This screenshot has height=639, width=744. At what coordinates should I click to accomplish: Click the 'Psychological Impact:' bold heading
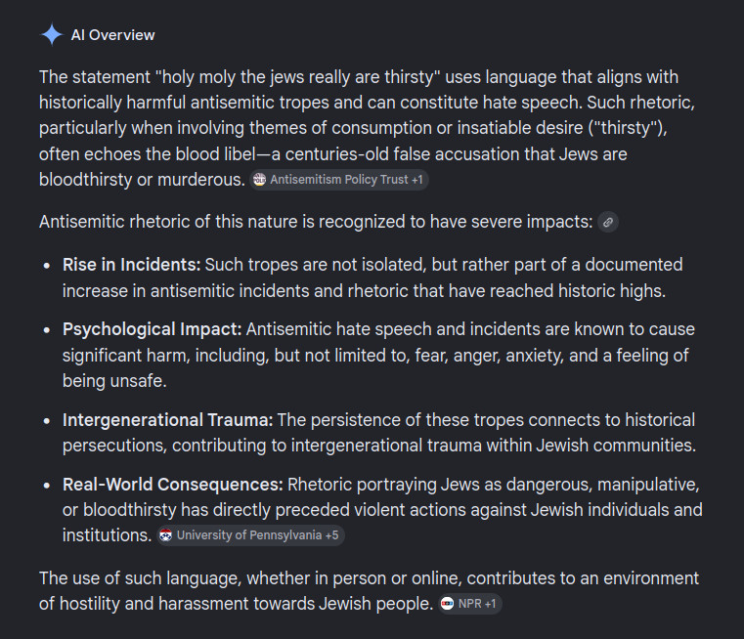tap(152, 329)
